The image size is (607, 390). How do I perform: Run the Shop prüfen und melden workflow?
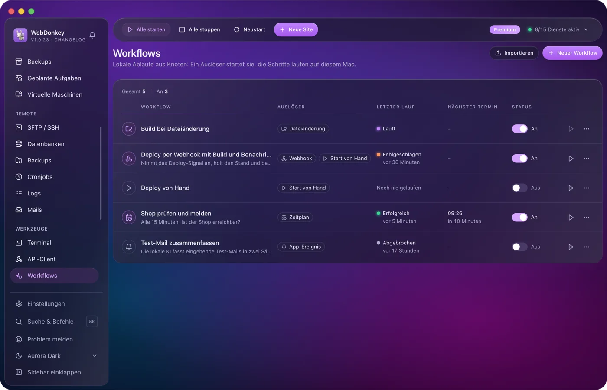pyautogui.click(x=571, y=218)
